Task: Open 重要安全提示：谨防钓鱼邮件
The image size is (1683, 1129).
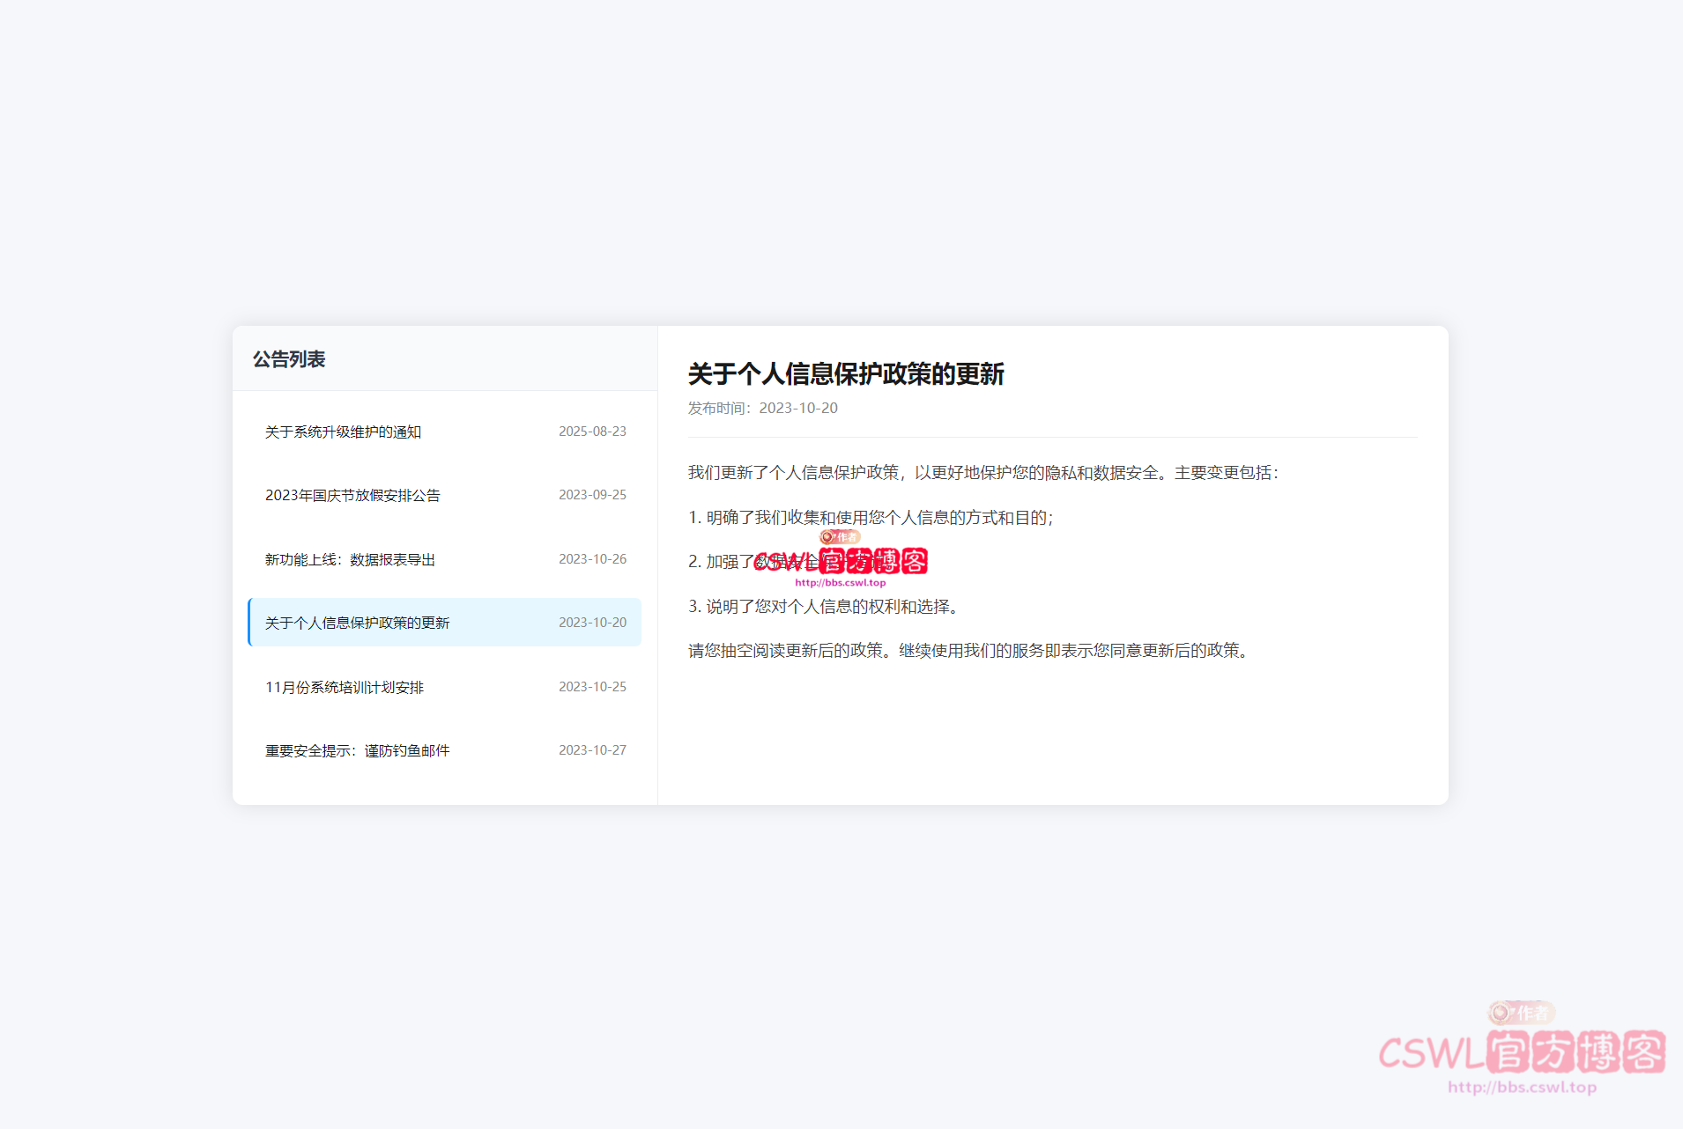Action: tap(356, 750)
